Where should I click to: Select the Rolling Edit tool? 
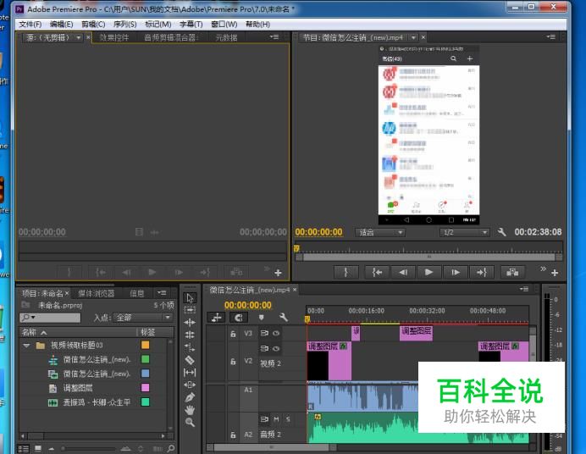pyautogui.click(x=190, y=335)
